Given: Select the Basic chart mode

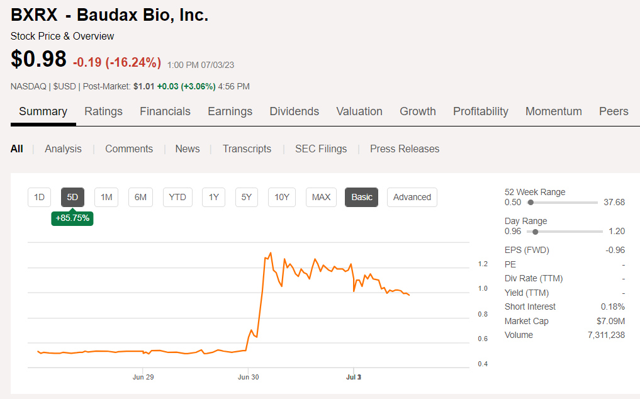Looking at the screenshot, I should (361, 197).
